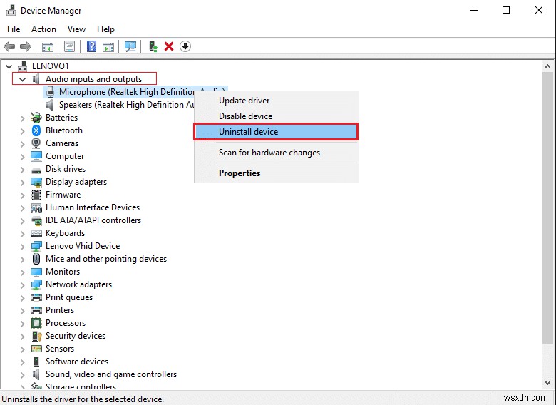Click the Forward arrow toolbar icon

click(26, 46)
